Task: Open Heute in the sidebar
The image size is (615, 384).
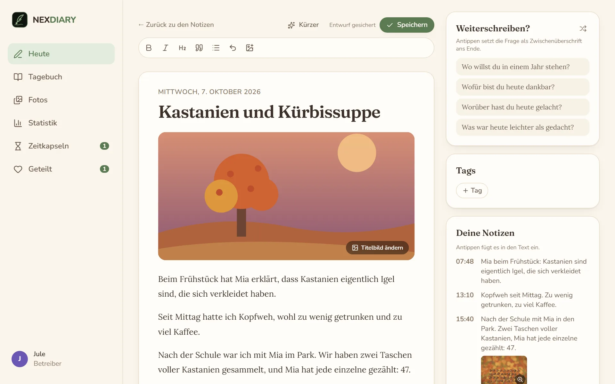Action: coord(61,54)
